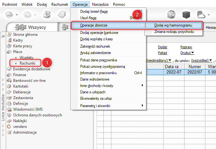
Task: Expand Inne dochody i koszty submenu
Action: pos(108,86)
